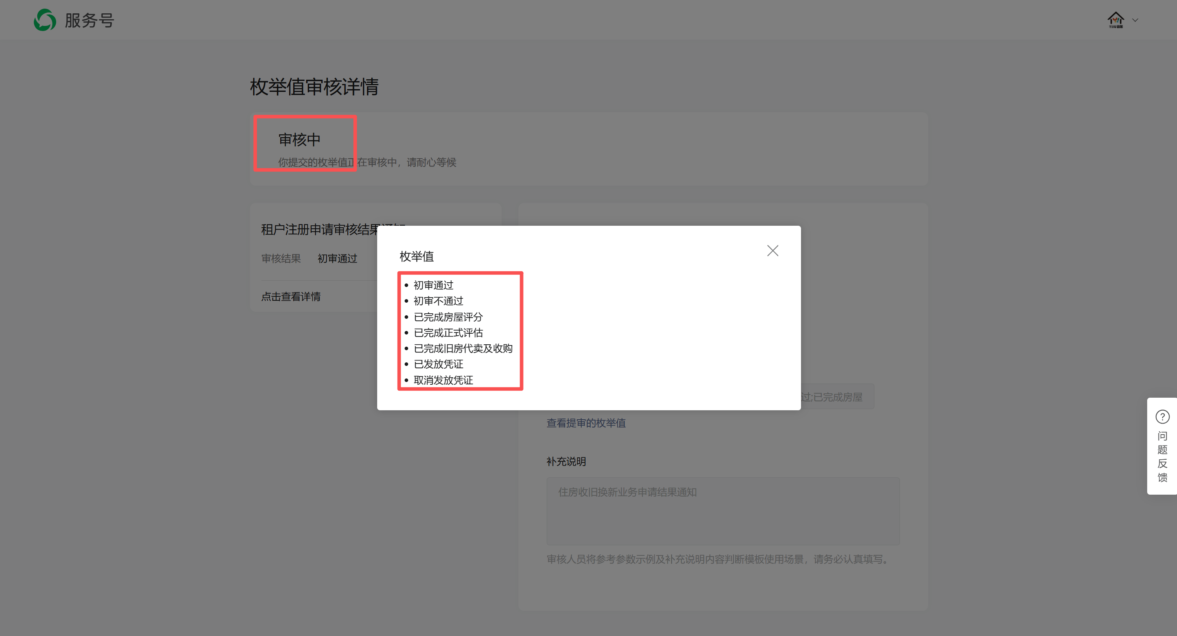The height and width of the screenshot is (636, 1177).
Task: Close the 枚举值 dialog with the X
Action: point(772,250)
